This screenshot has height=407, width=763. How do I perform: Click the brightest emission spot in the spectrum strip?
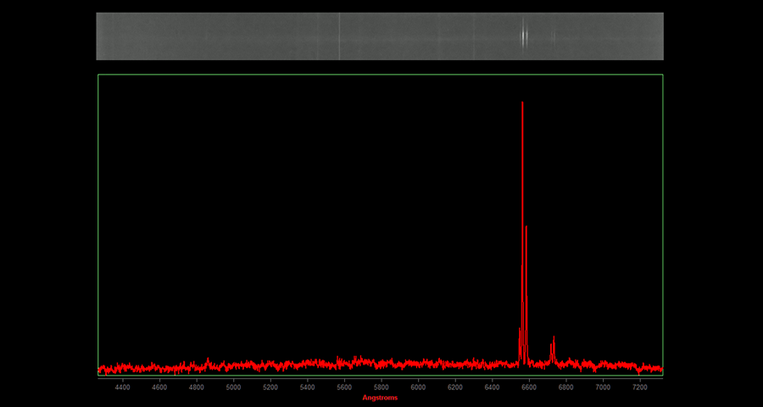click(523, 36)
